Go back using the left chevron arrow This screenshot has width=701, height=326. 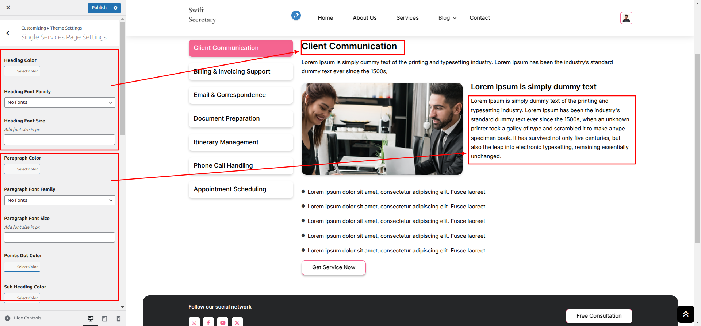point(8,33)
